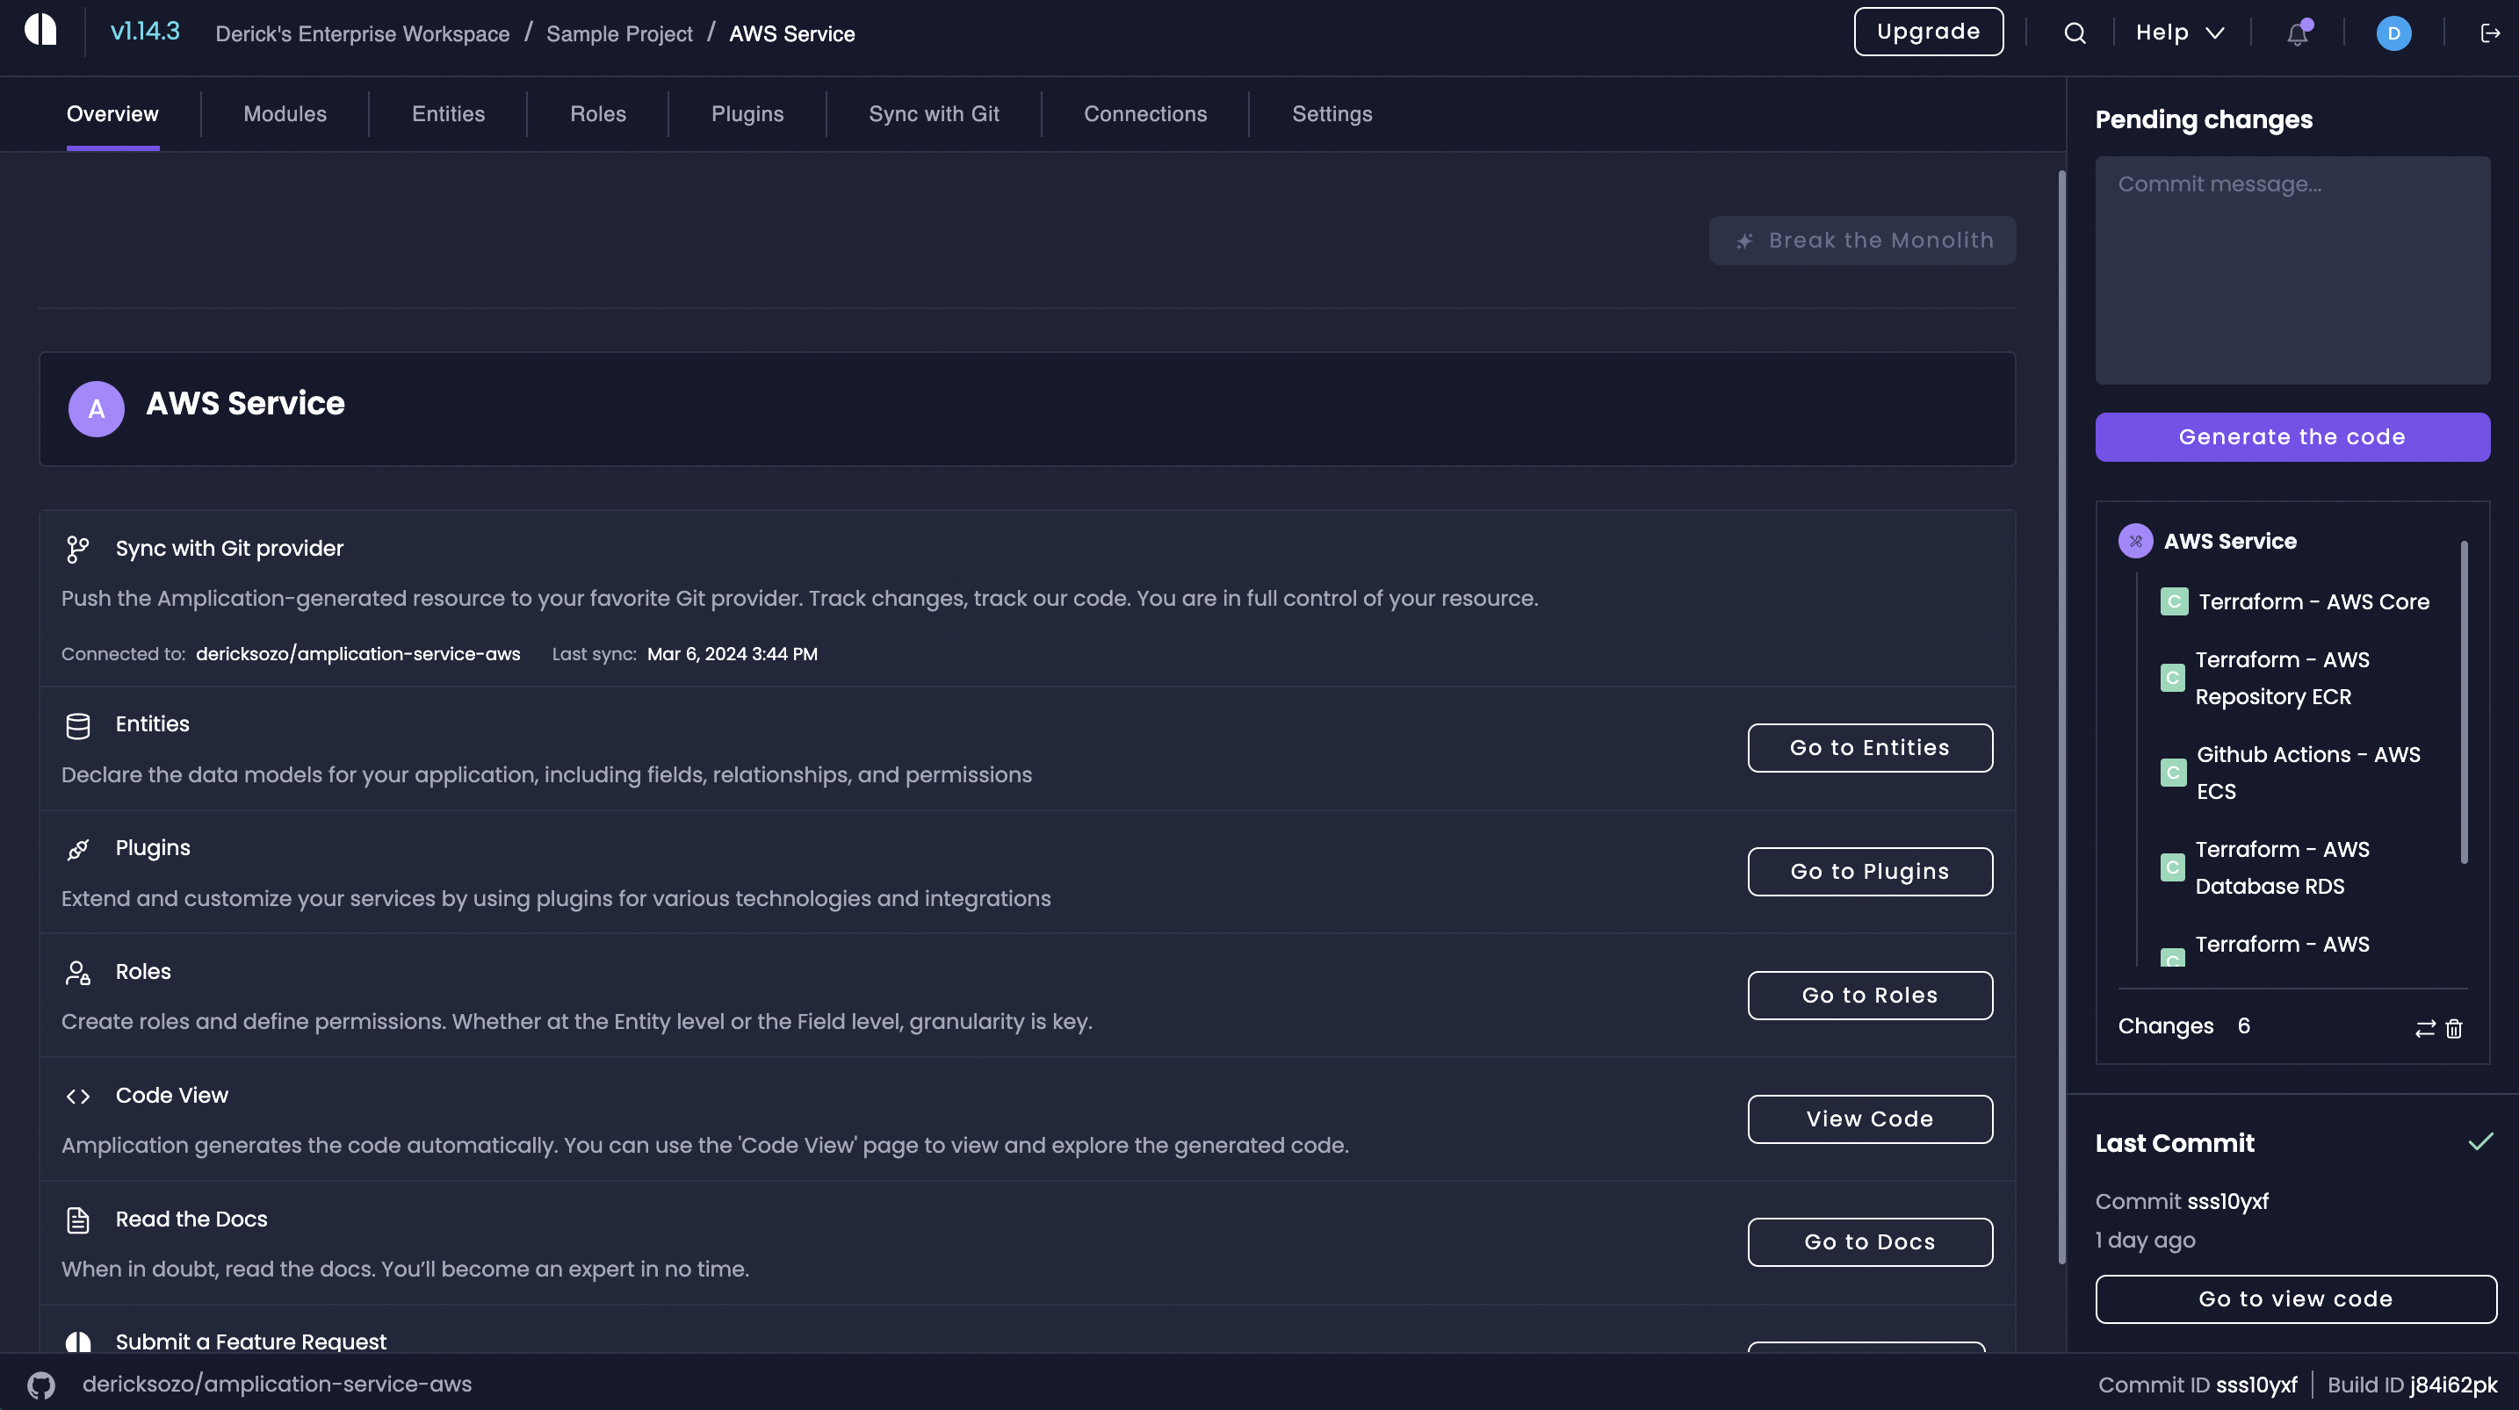Open the AWS Service breadcrumb

791,33
